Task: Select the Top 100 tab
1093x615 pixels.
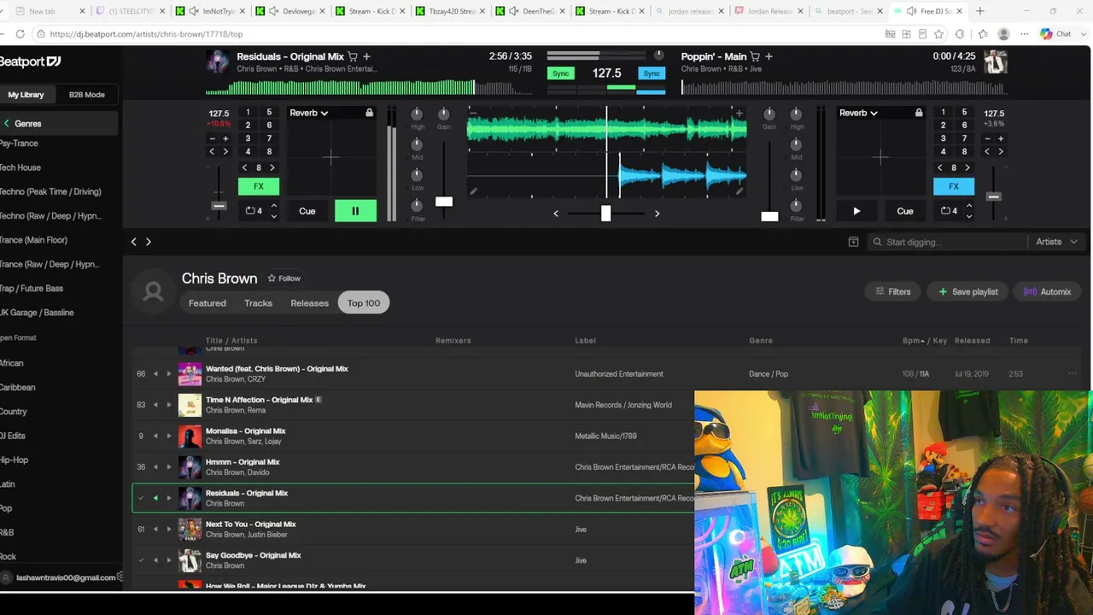Action: tap(364, 303)
